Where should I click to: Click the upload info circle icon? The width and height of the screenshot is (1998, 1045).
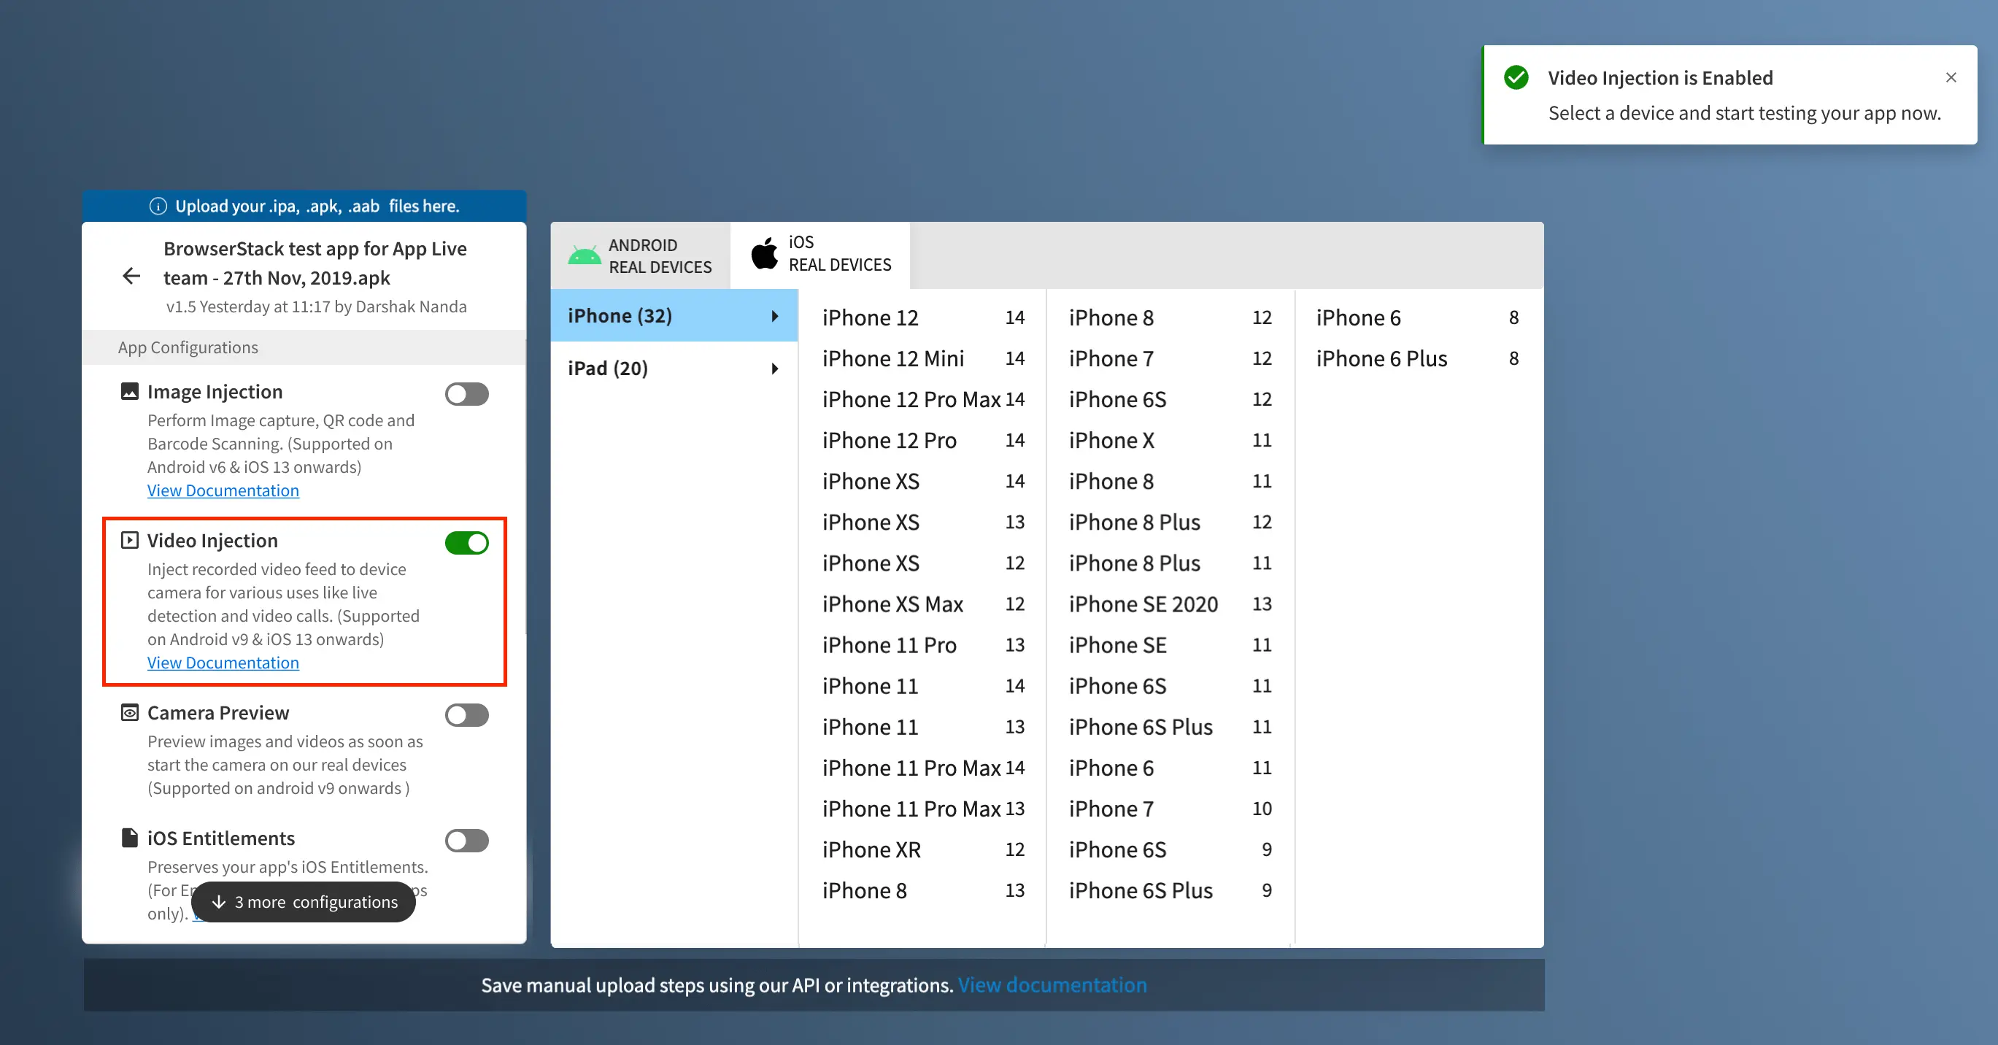click(158, 207)
